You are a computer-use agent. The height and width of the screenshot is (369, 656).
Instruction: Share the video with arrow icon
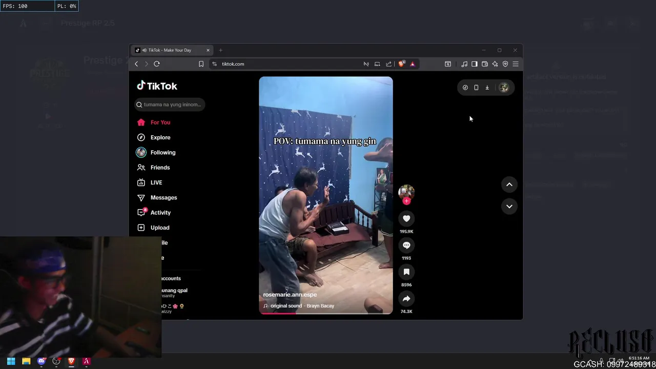point(406,299)
